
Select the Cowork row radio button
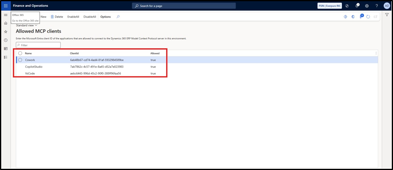tap(20, 60)
